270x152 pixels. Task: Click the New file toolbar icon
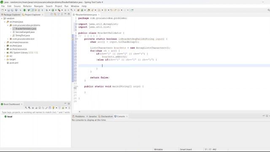pyautogui.click(x=3, y=10)
